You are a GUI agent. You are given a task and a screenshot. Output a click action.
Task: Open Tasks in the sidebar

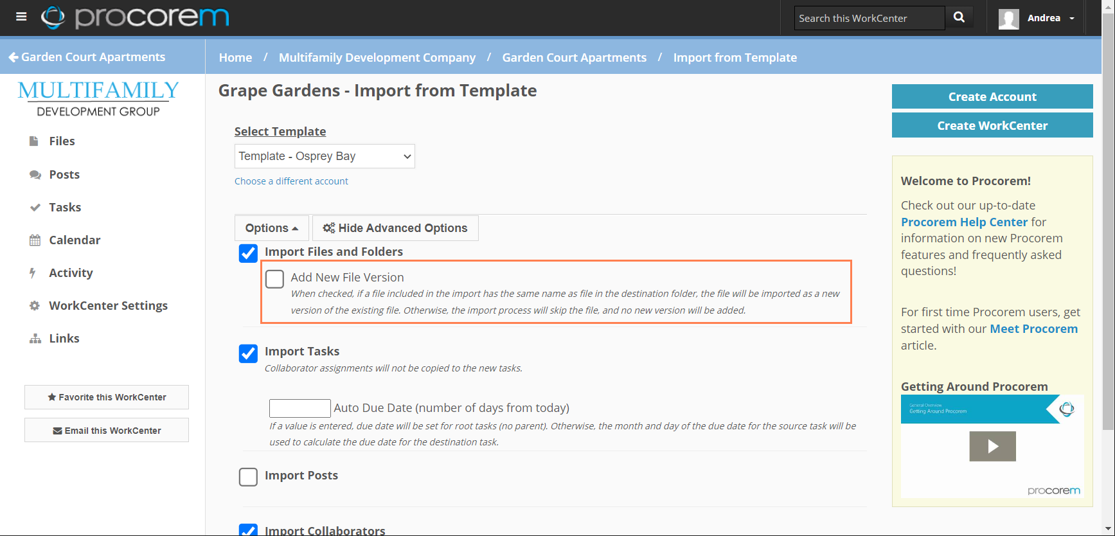coord(65,208)
